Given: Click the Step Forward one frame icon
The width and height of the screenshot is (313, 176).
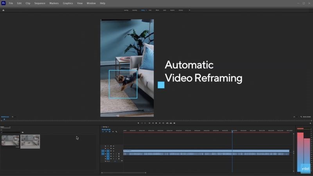Looking at the screenshot, I should tap(160, 123).
